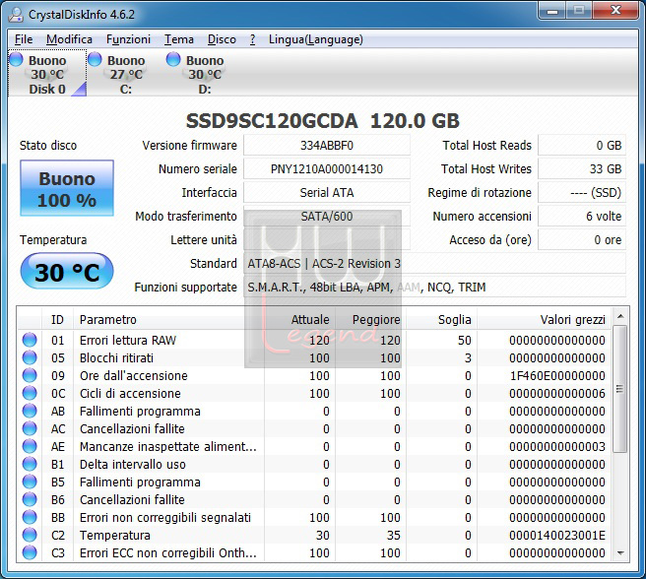646x579 pixels.
Task: Click the status orb of Ore dall'accensione
Action: (x=30, y=375)
